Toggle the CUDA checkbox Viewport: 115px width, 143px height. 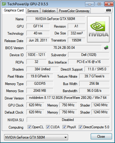tap(48, 127)
